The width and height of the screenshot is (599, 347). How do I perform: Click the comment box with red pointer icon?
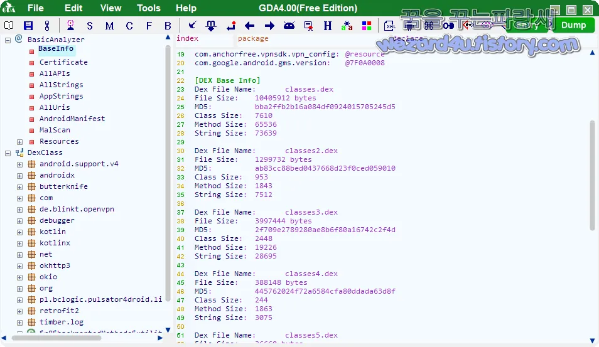(308, 26)
